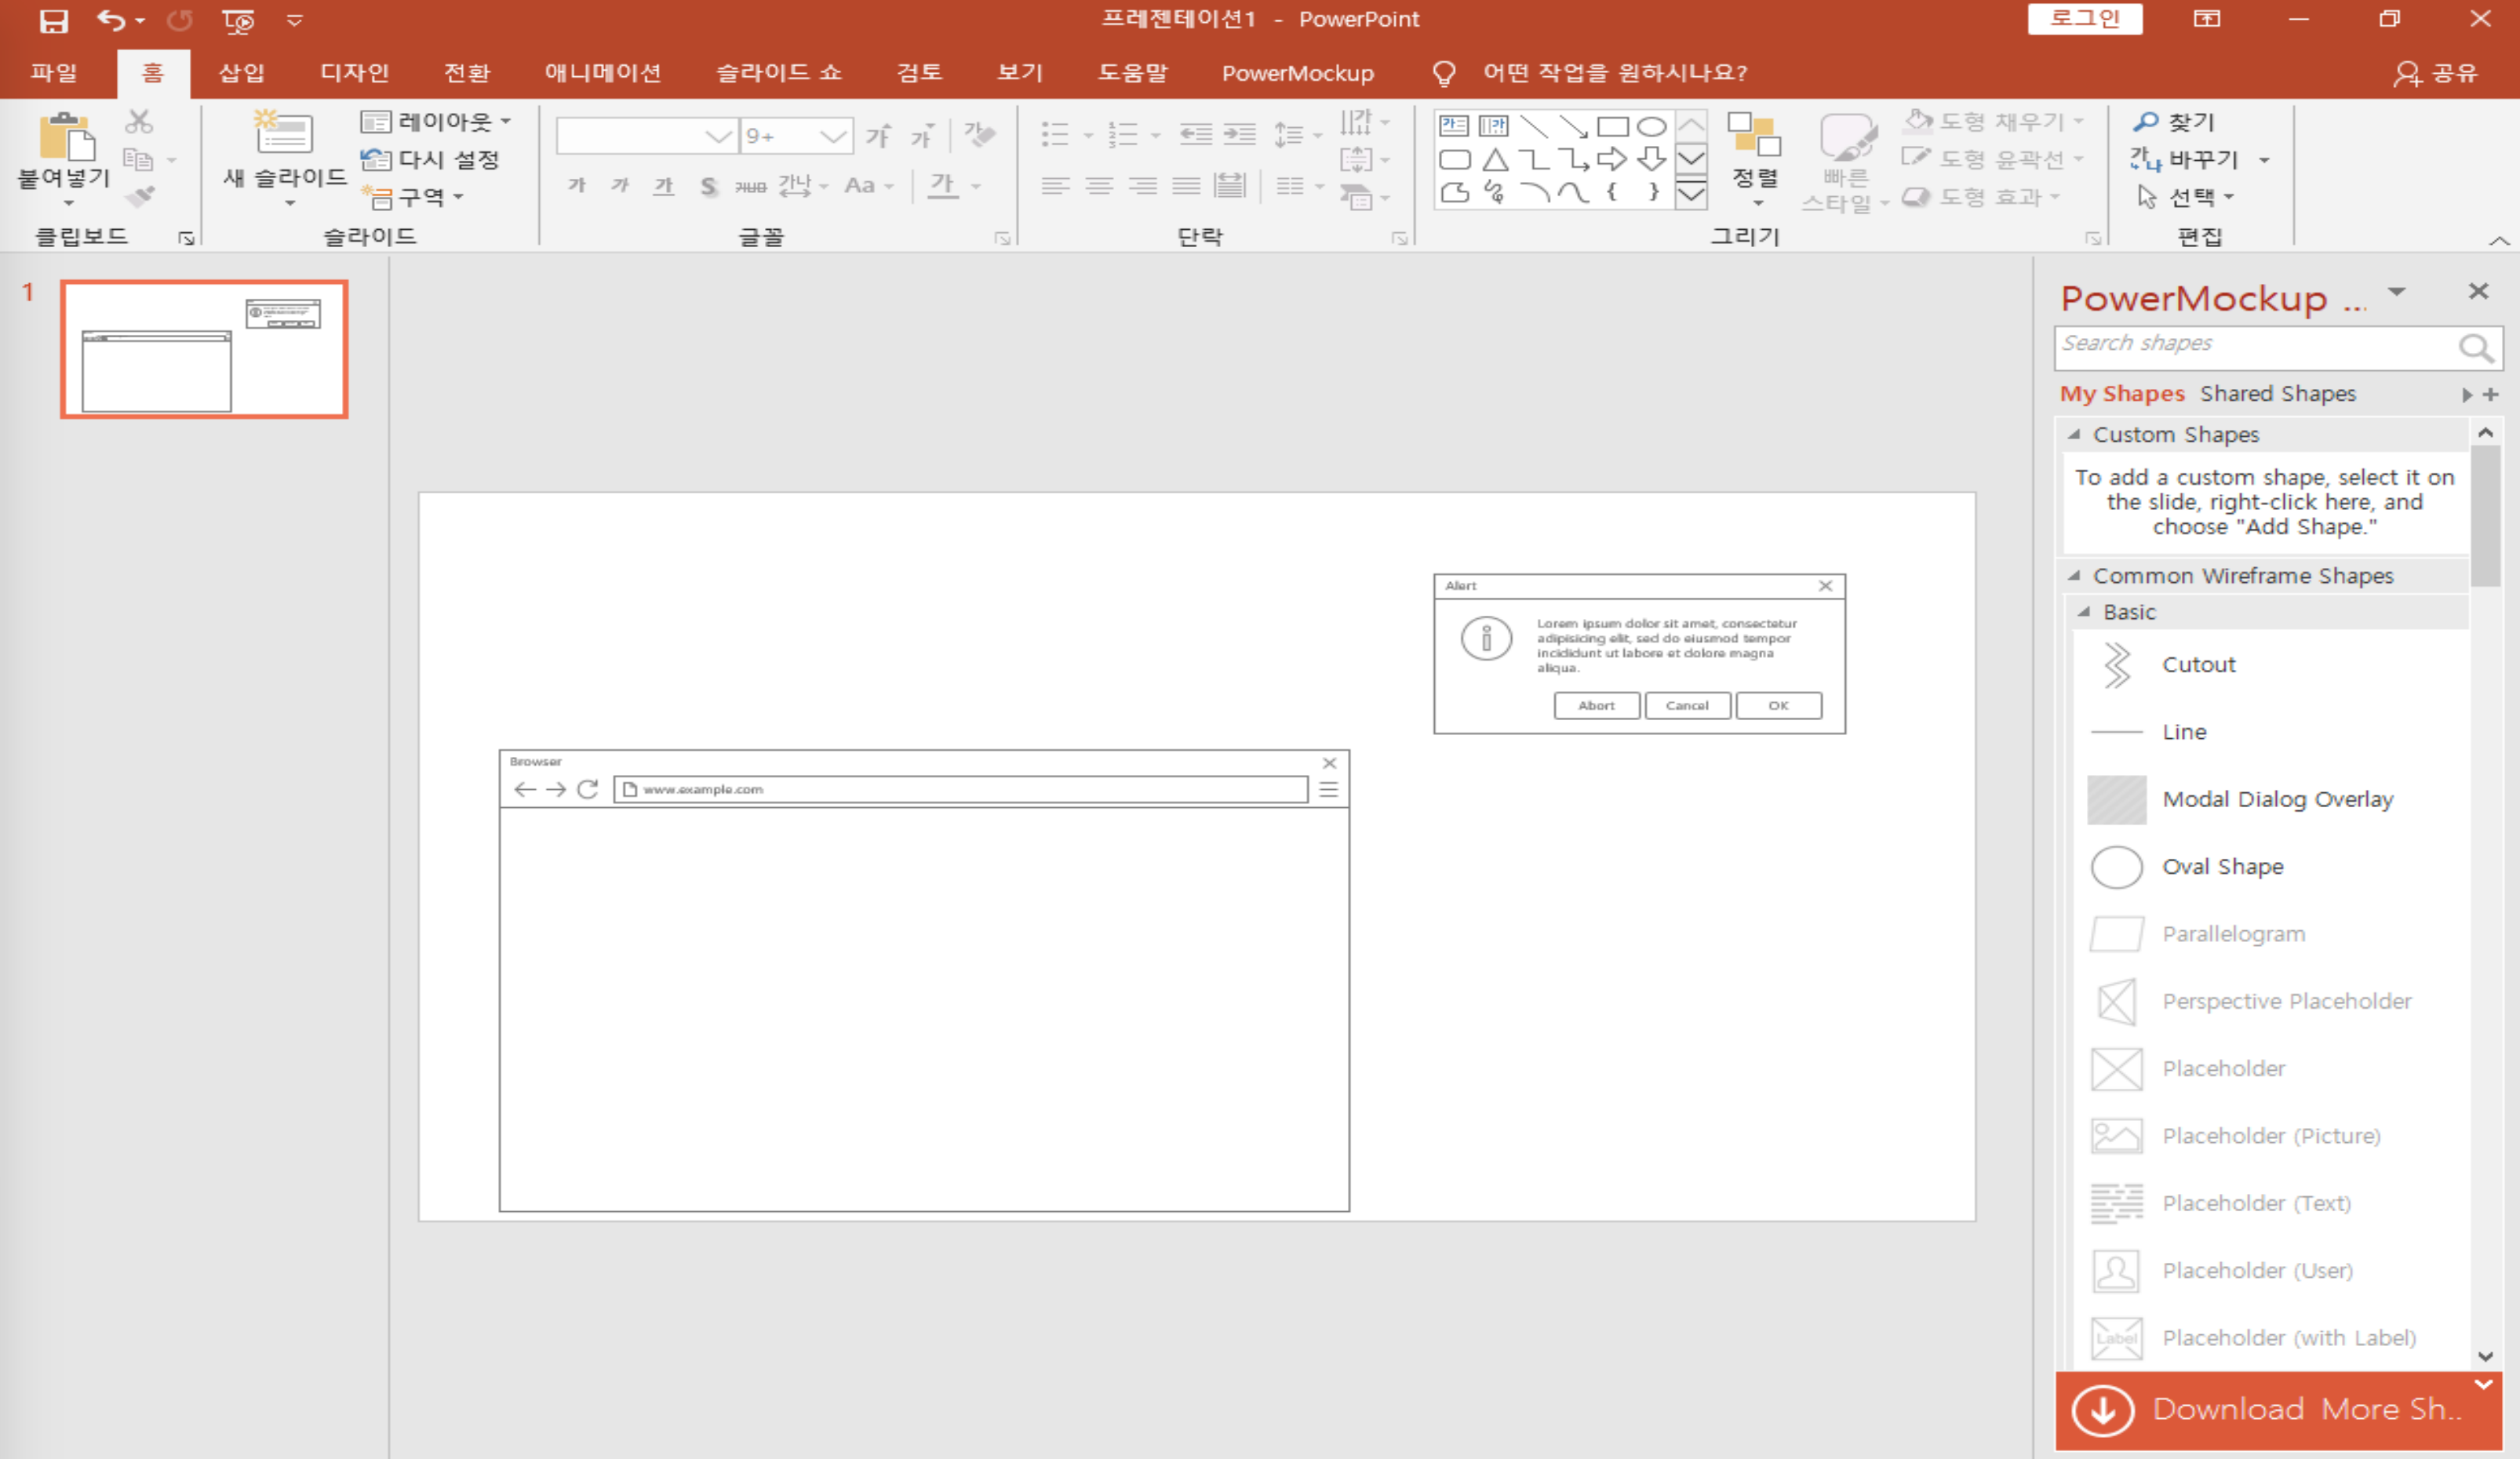
Task: Select the Cutout shape icon
Action: pos(2116,665)
